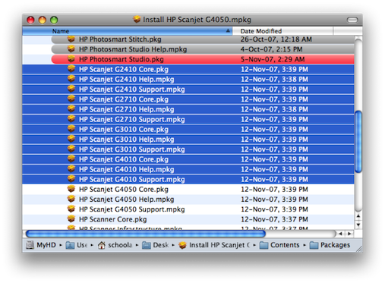Click package icon in window title bar

coord(137,19)
